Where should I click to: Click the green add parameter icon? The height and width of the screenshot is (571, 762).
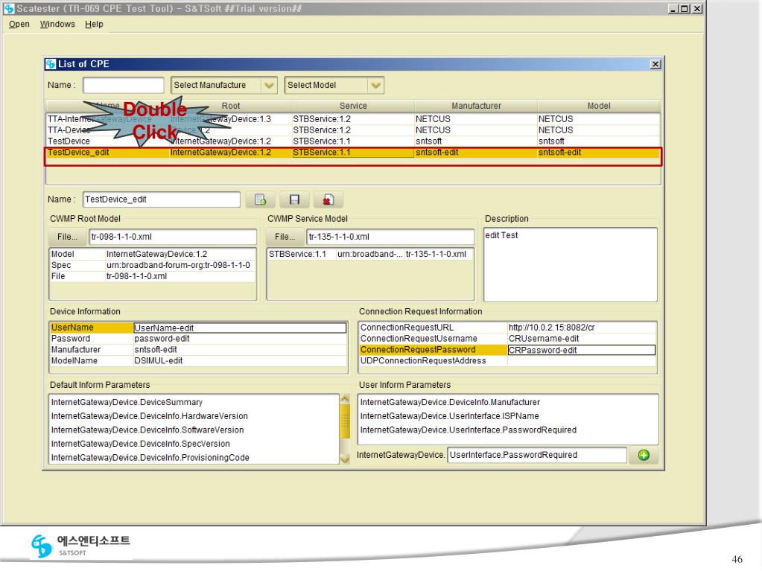pyautogui.click(x=644, y=455)
